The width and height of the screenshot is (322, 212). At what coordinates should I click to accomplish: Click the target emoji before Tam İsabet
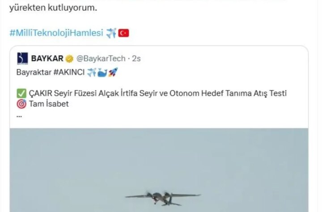click(21, 104)
